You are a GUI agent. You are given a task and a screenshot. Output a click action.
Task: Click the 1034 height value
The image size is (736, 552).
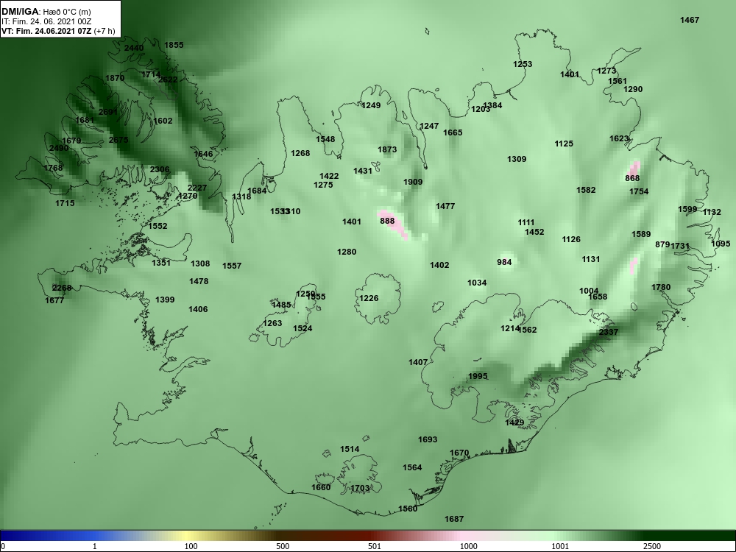[477, 283]
